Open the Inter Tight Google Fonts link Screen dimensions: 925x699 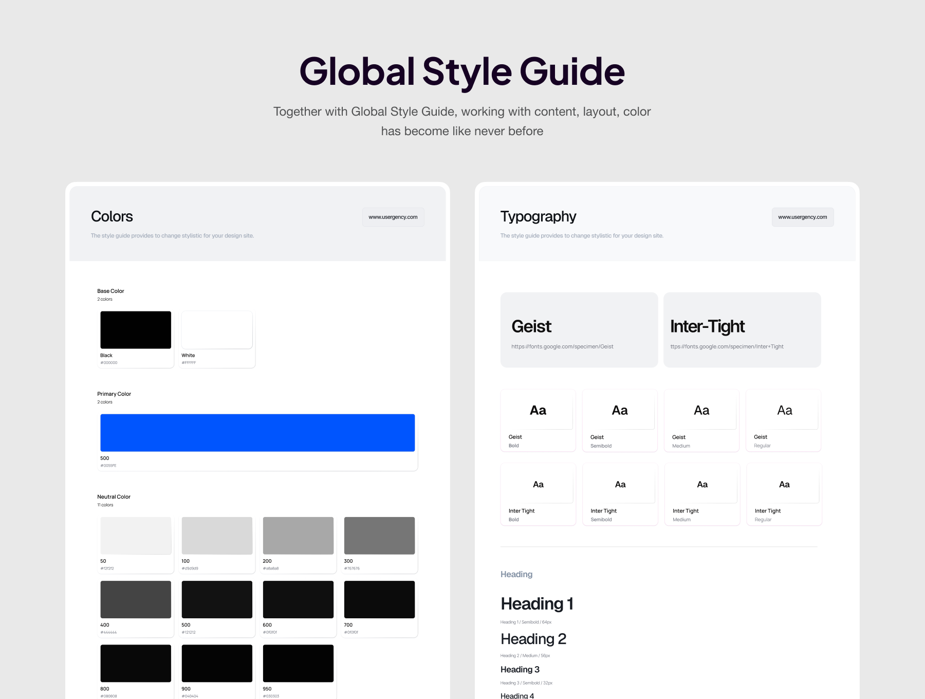727,346
